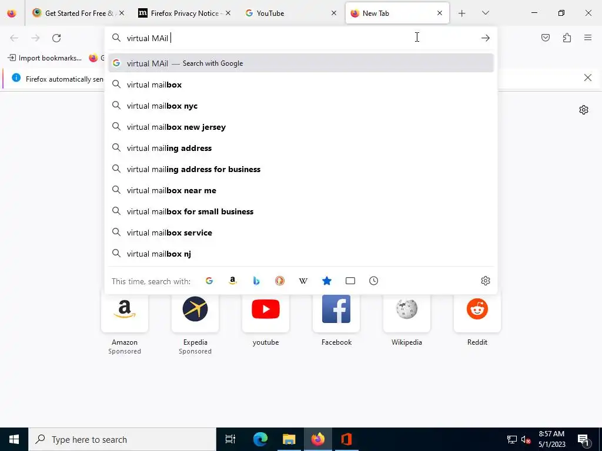Reload the current page

point(56,38)
